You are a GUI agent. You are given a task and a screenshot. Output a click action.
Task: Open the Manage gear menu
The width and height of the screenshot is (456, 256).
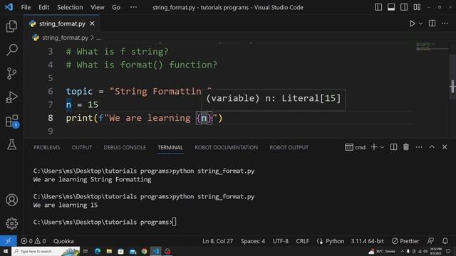(x=11, y=223)
